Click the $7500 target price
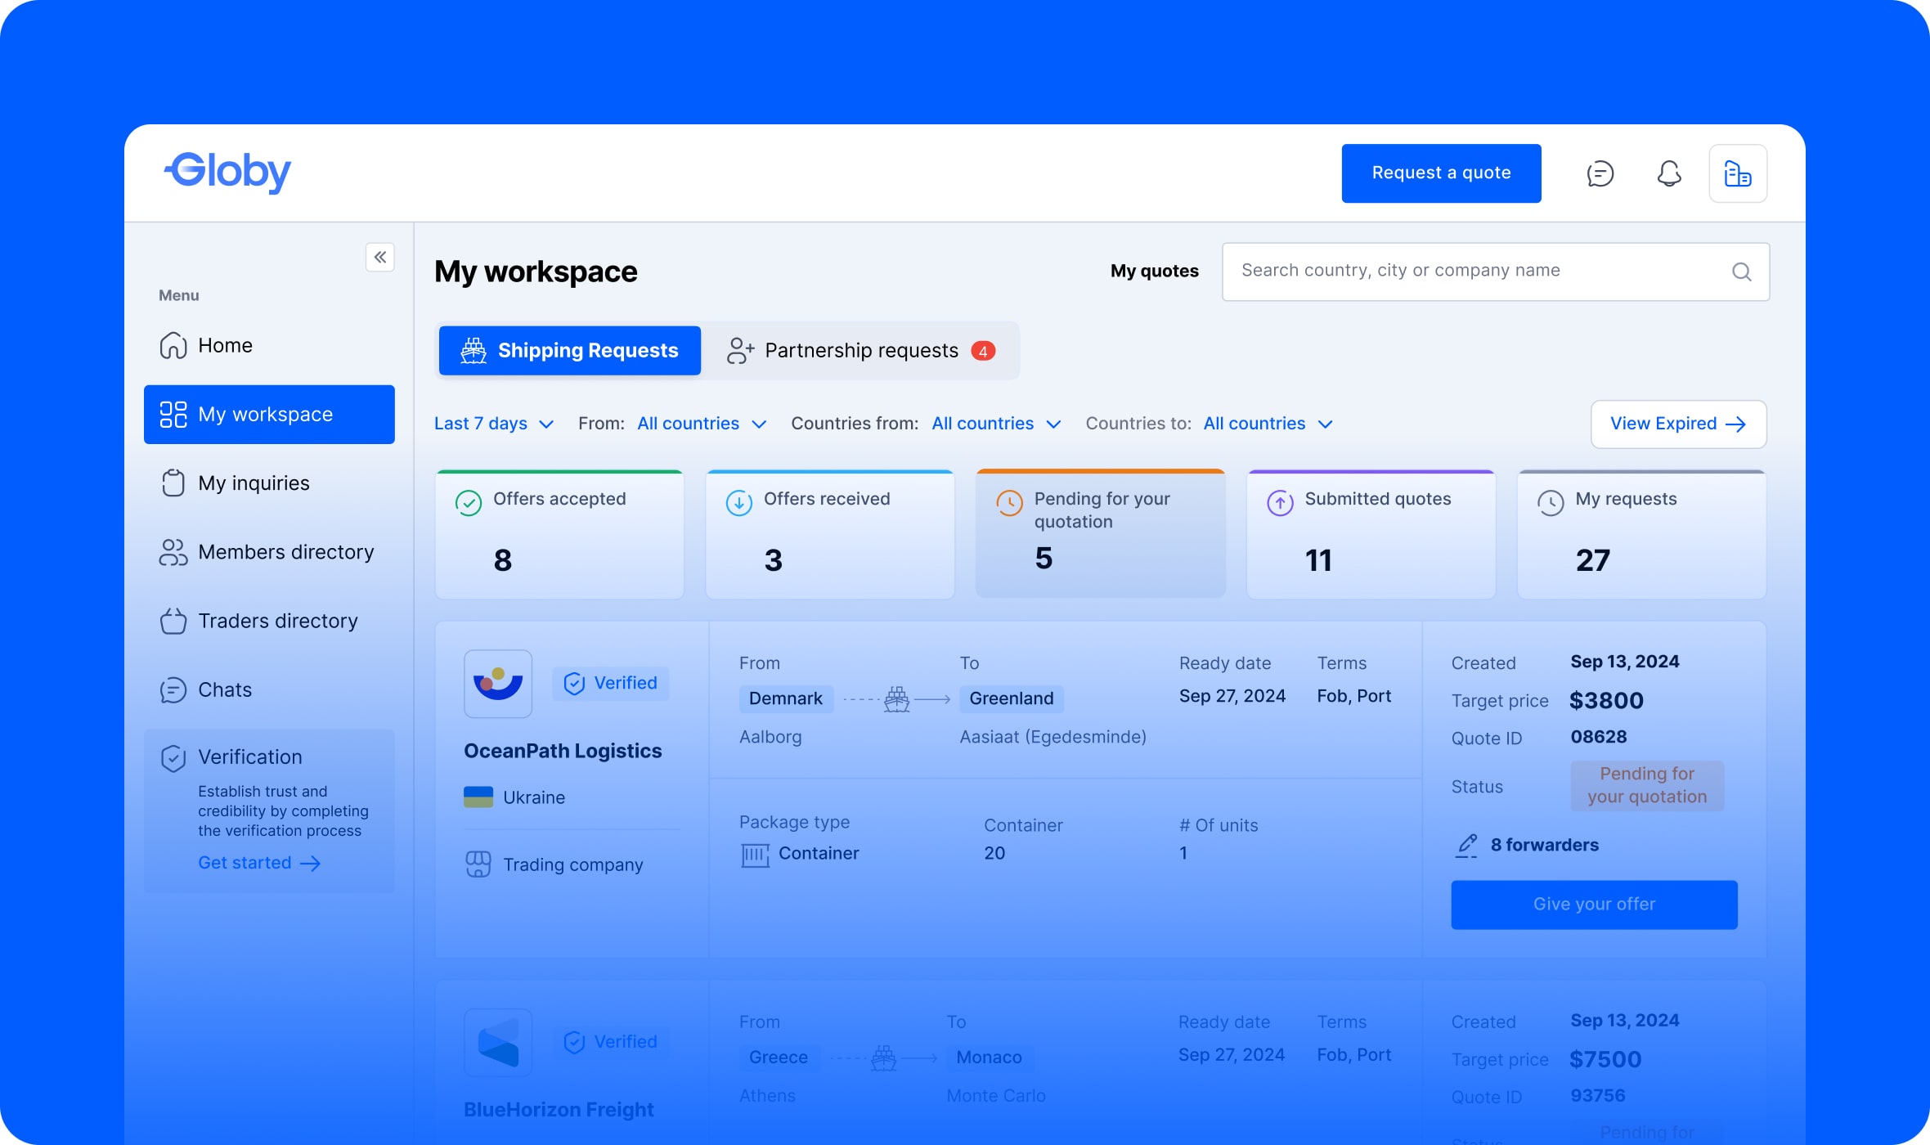The image size is (1930, 1145). [1605, 1060]
